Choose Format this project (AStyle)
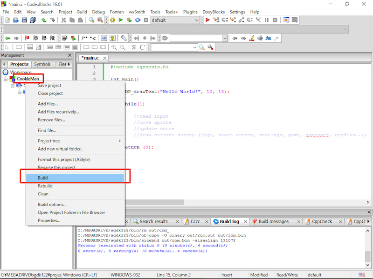 [x=75, y=159]
